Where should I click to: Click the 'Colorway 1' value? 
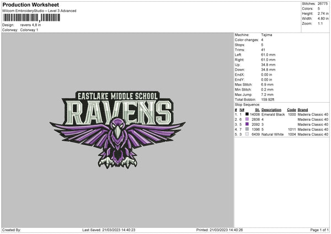pos(29,30)
